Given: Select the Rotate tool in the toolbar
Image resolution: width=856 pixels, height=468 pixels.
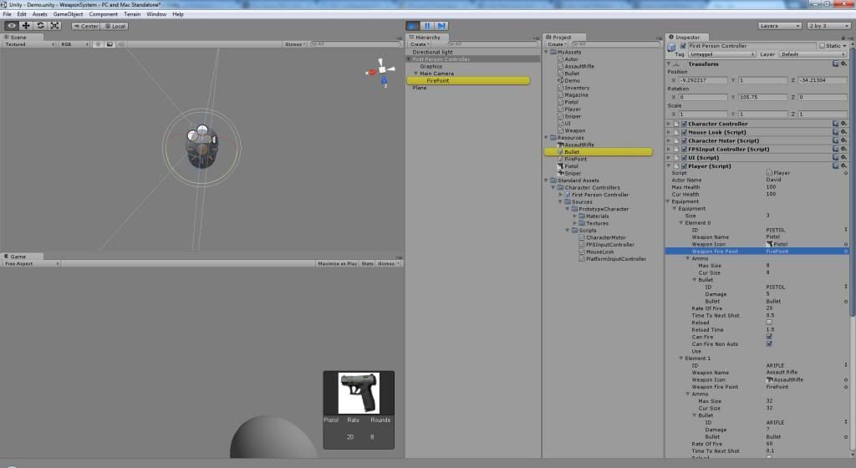Looking at the screenshot, I should click(40, 26).
